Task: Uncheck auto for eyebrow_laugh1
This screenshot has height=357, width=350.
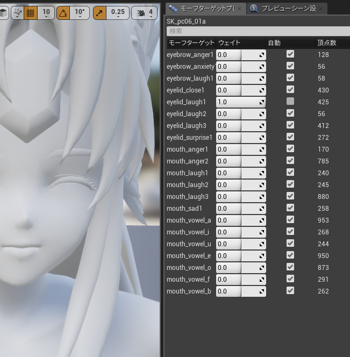Action: pos(290,77)
